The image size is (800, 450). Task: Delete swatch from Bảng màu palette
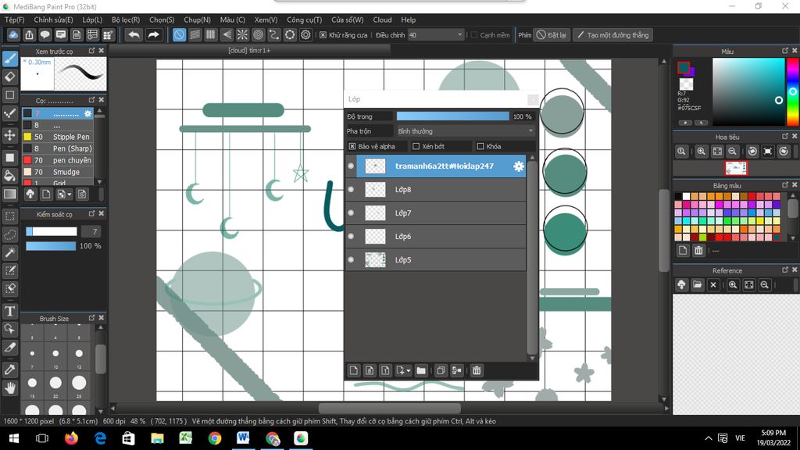698,251
